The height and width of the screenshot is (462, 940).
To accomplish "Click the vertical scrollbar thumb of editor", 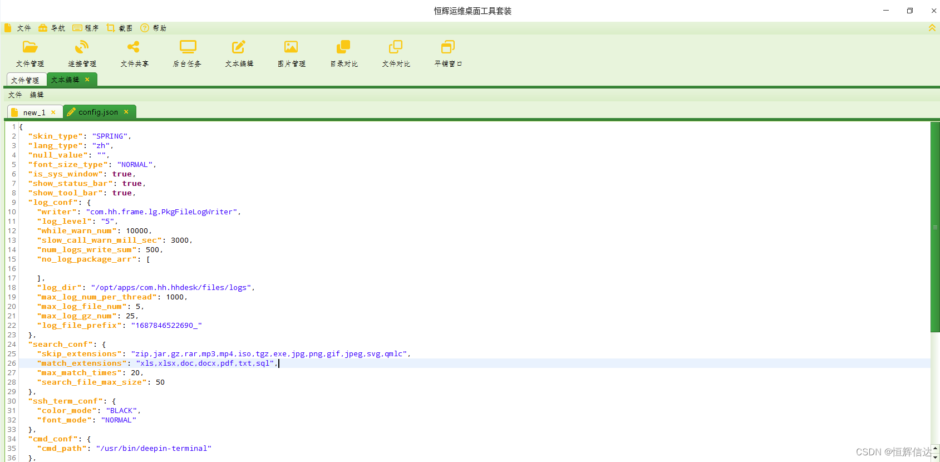I will 935,227.
